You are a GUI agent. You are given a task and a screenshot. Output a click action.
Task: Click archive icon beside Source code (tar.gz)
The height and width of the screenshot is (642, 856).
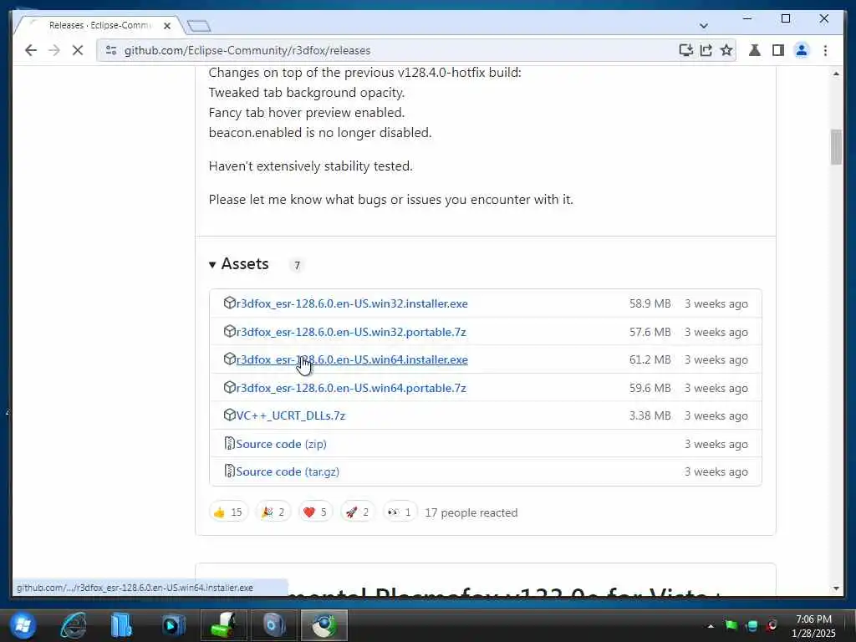coord(229,471)
